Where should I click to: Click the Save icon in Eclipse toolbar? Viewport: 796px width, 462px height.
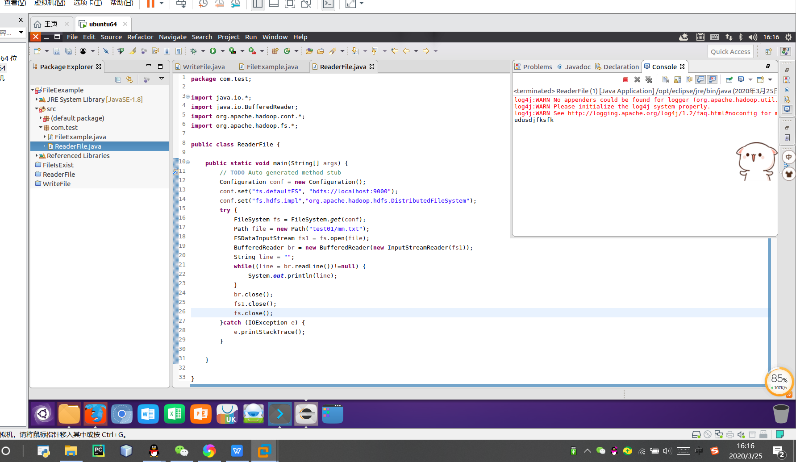pos(57,51)
